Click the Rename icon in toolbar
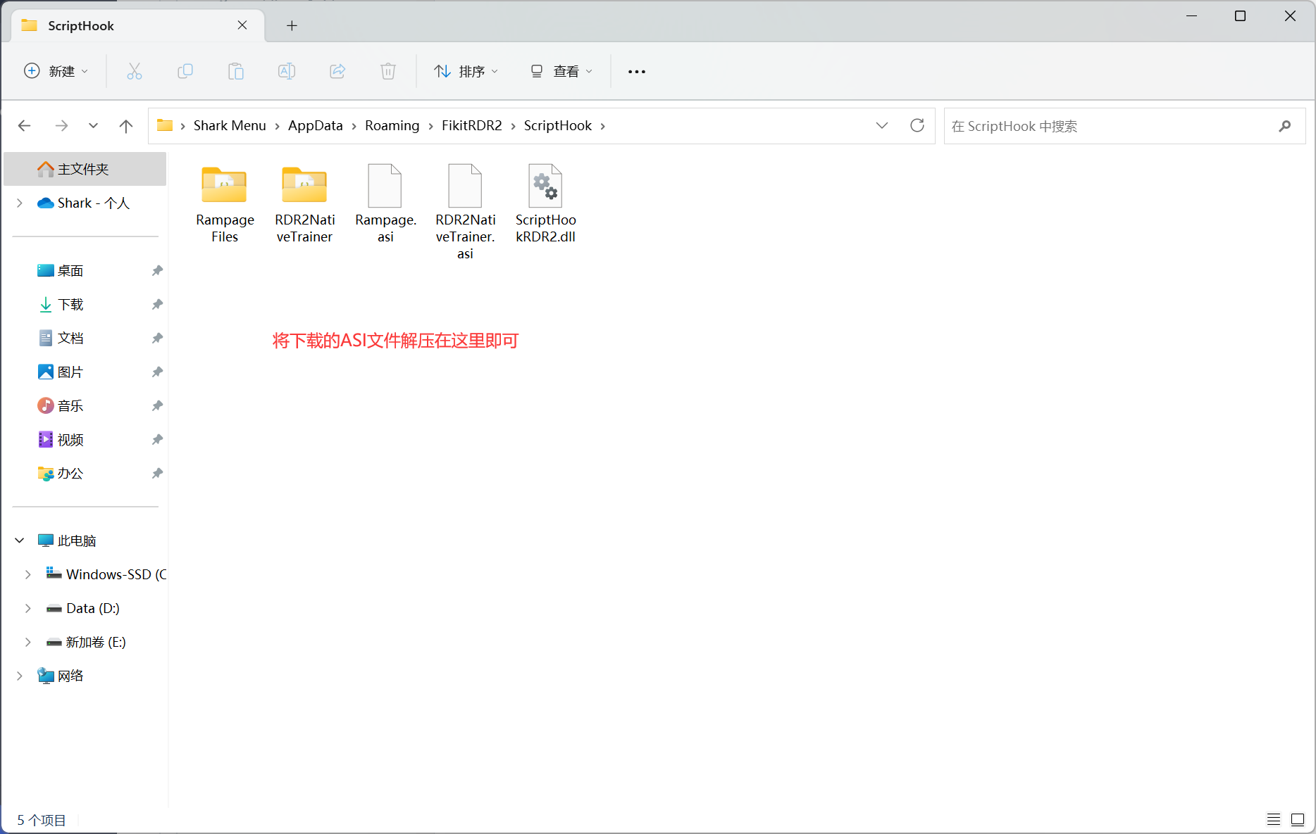Screen dimensions: 1316x834 point(287,71)
